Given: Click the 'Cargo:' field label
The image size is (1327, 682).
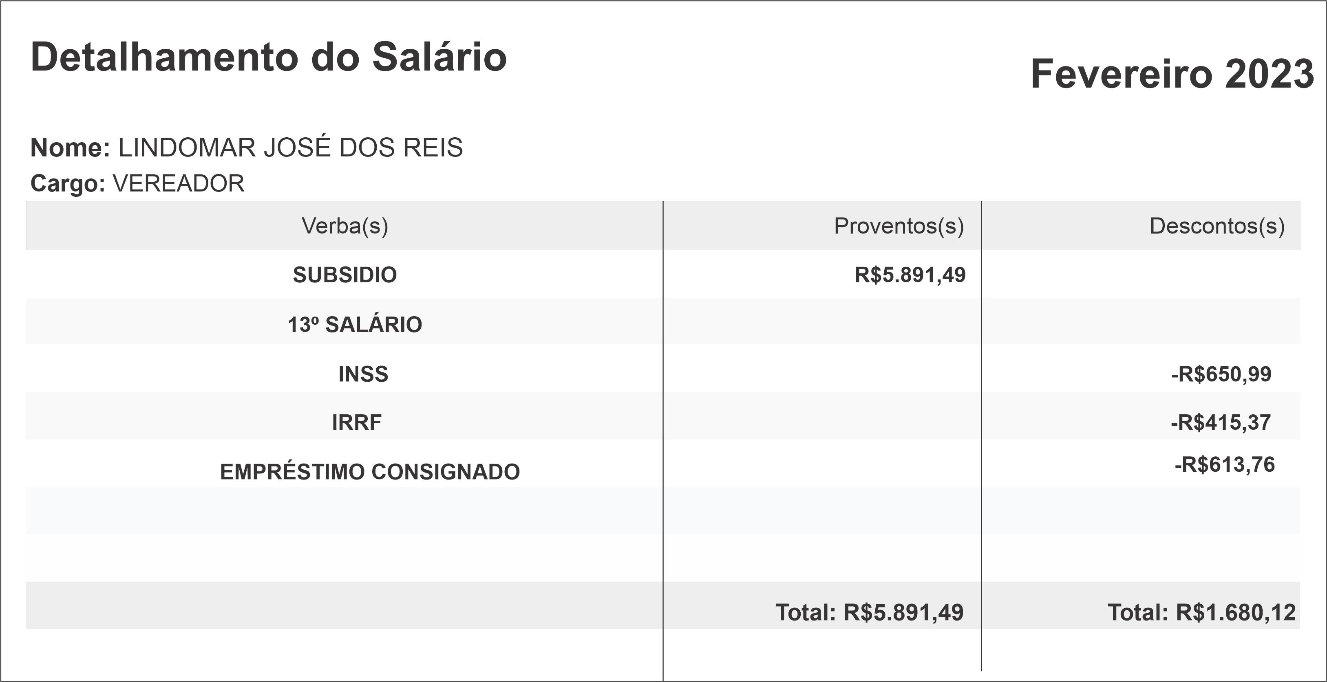Looking at the screenshot, I should [x=68, y=183].
